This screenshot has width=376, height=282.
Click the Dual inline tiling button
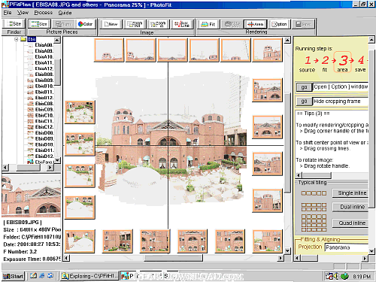point(352,207)
